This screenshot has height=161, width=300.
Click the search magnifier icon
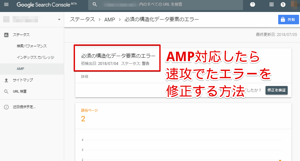(95, 5)
